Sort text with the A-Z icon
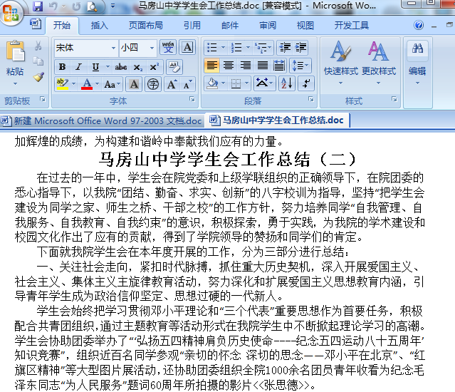Viewport: 455px width, 392px height. coord(287,84)
